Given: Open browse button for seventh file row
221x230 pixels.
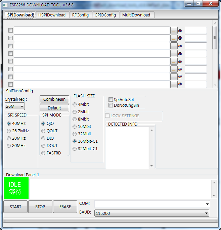Looking at the screenshot, I should [x=174, y=77].
